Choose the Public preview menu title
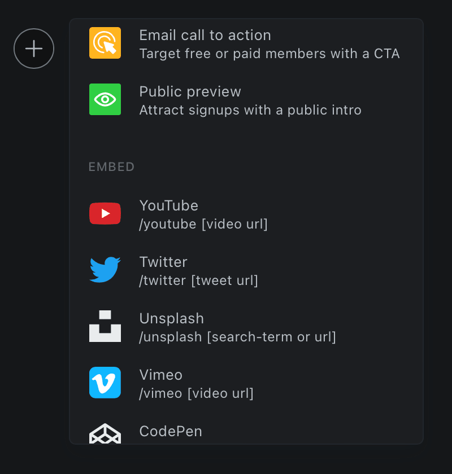Image resolution: width=452 pixels, height=474 pixels. (x=190, y=91)
